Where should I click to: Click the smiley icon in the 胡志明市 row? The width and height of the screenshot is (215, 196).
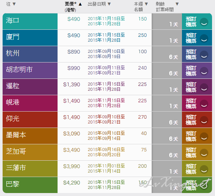coord(204,71)
